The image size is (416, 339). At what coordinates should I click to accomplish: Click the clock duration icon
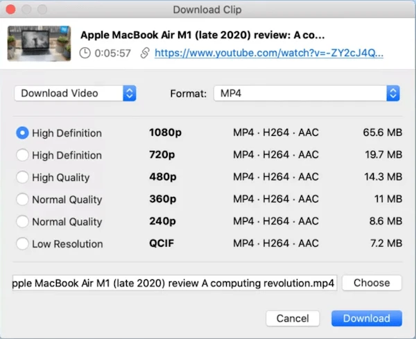(85, 53)
